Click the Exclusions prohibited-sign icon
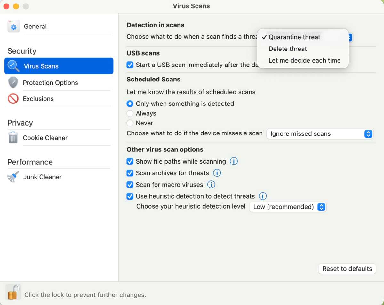 click(x=13, y=99)
